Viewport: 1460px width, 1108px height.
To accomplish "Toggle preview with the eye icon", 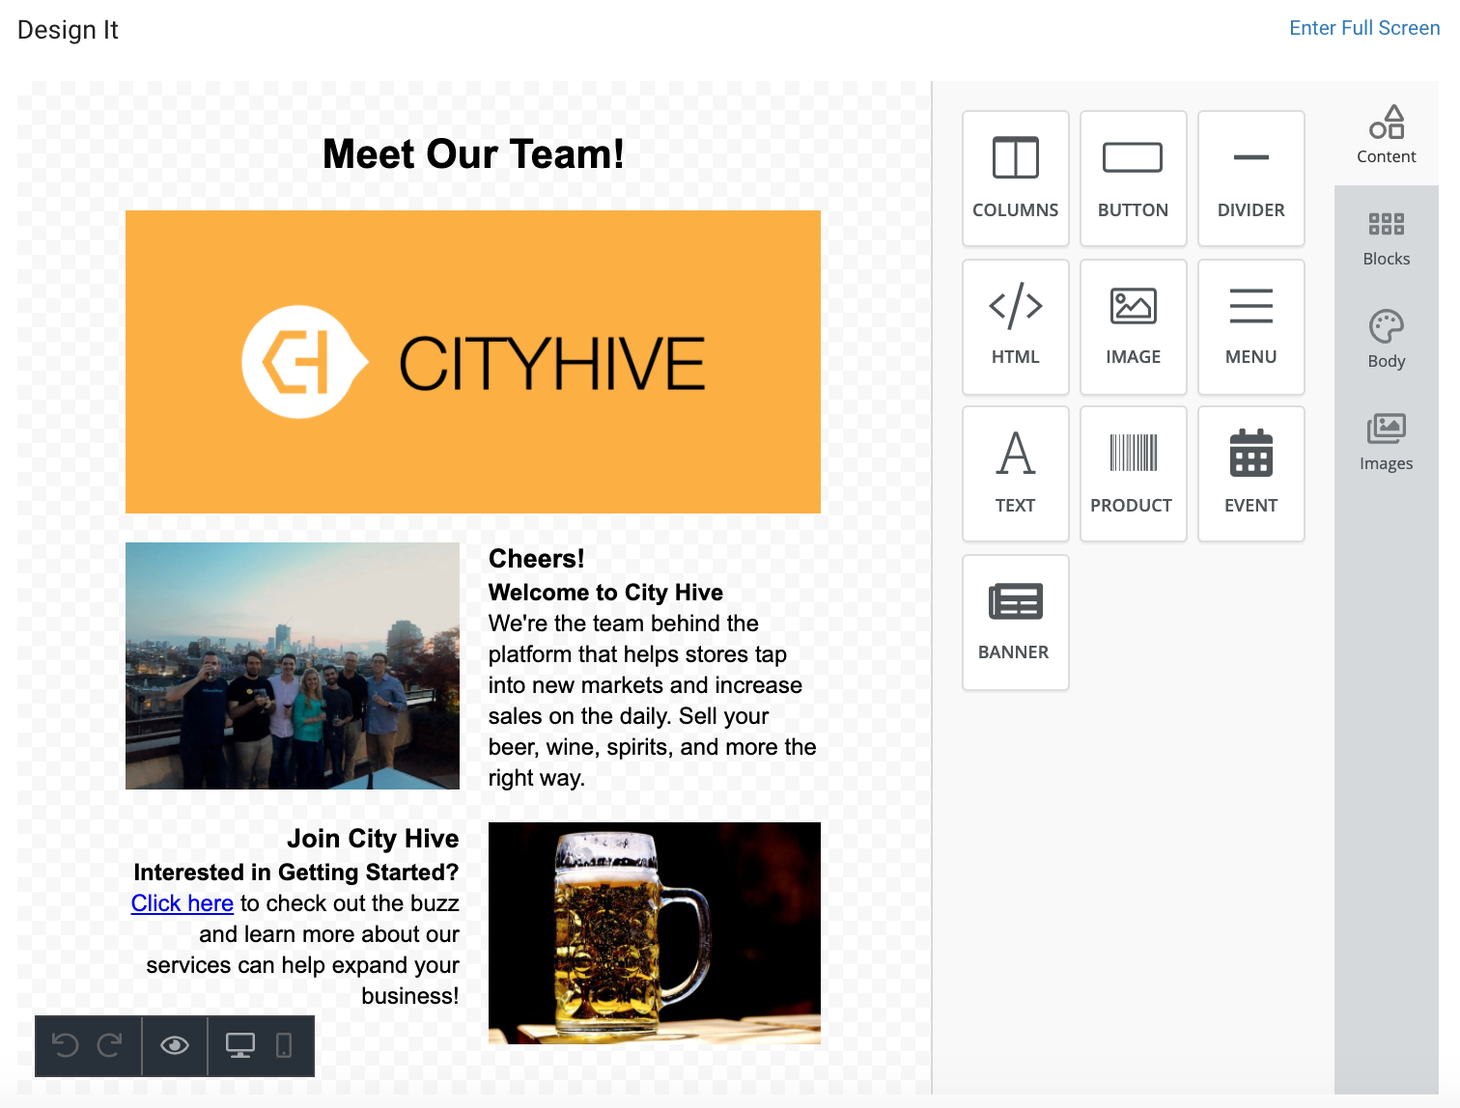I will pos(175,1045).
